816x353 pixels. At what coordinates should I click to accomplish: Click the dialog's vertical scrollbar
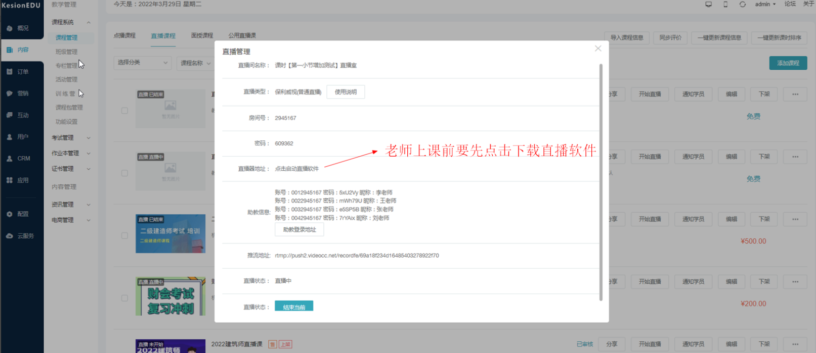tap(600, 182)
